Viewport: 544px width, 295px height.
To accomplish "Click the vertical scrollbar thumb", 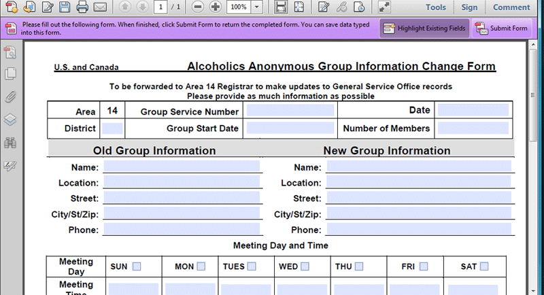I will 533,95.
